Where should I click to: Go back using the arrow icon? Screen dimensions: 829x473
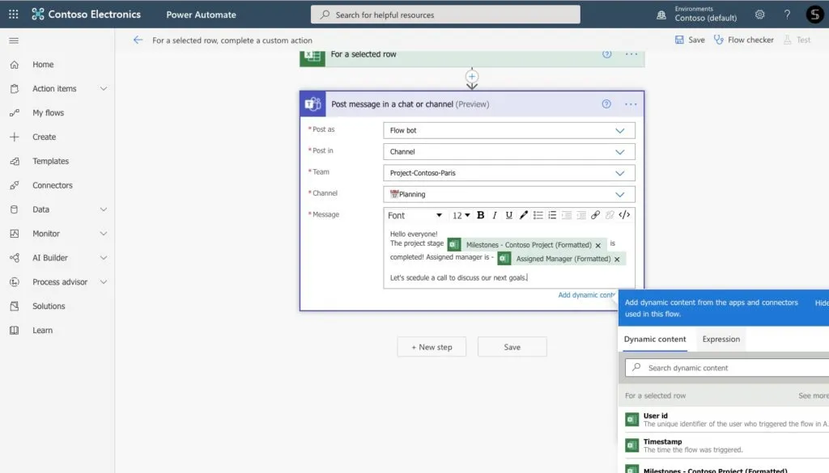pos(138,40)
